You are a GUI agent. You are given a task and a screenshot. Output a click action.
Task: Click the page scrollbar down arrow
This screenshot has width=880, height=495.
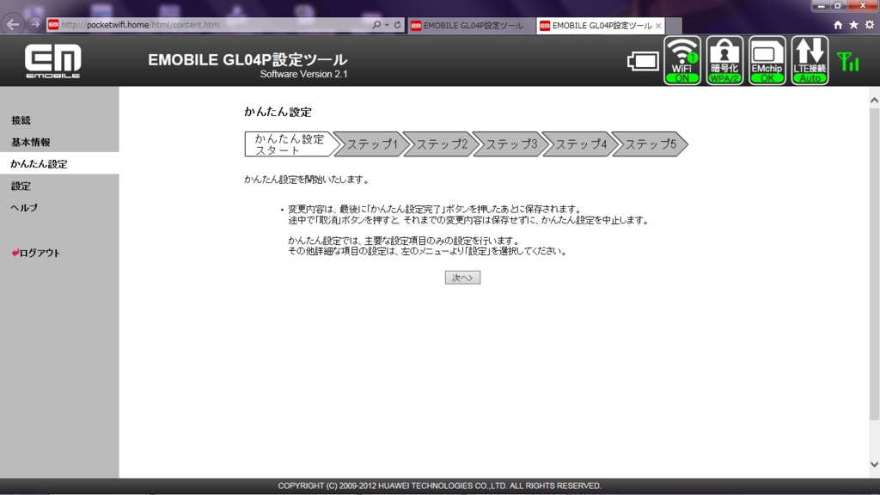point(874,464)
